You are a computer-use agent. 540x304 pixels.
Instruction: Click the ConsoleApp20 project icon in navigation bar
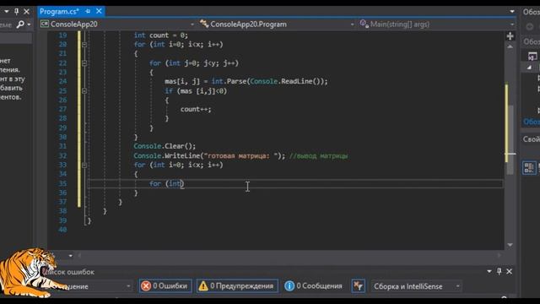pos(45,24)
